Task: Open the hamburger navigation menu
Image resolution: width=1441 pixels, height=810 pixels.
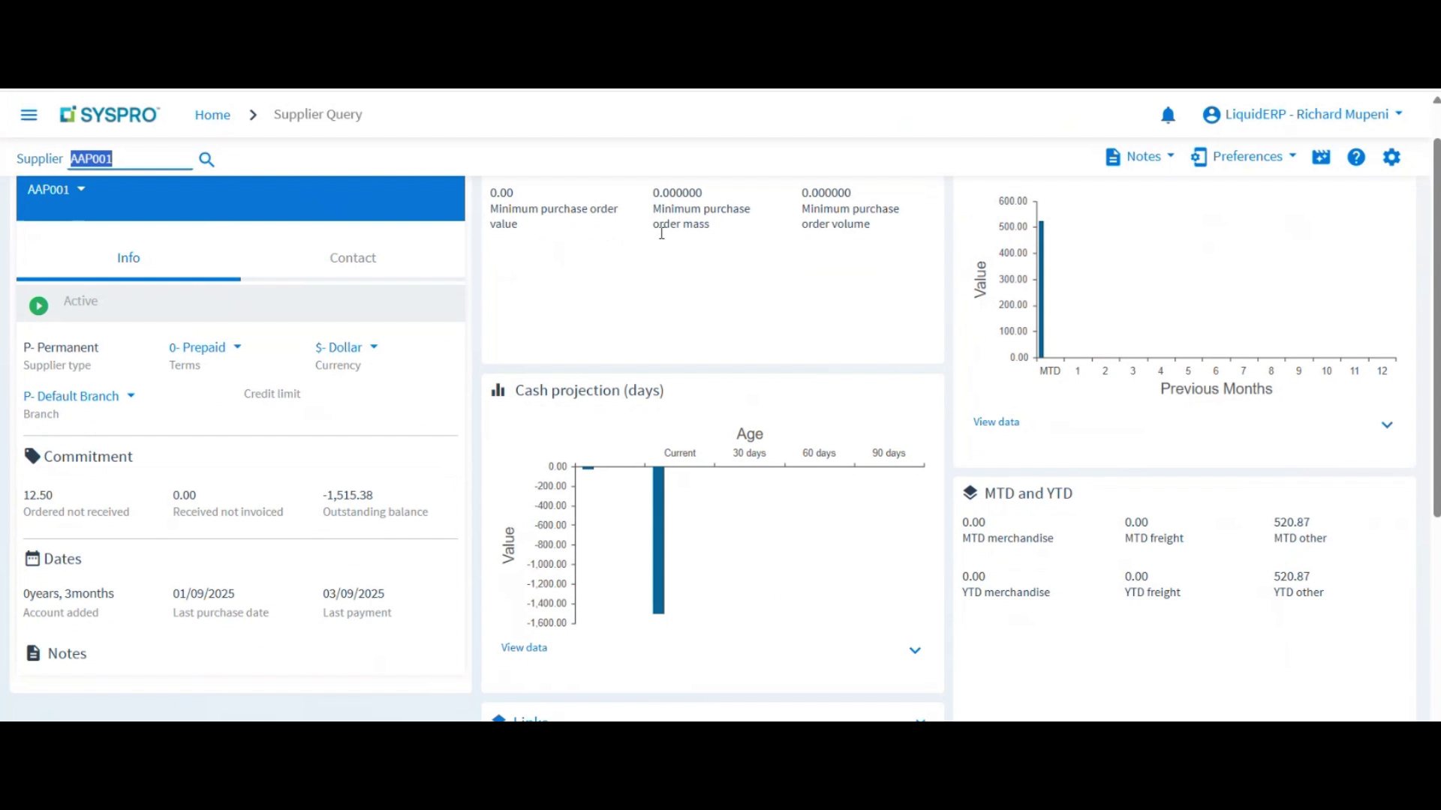Action: click(29, 115)
